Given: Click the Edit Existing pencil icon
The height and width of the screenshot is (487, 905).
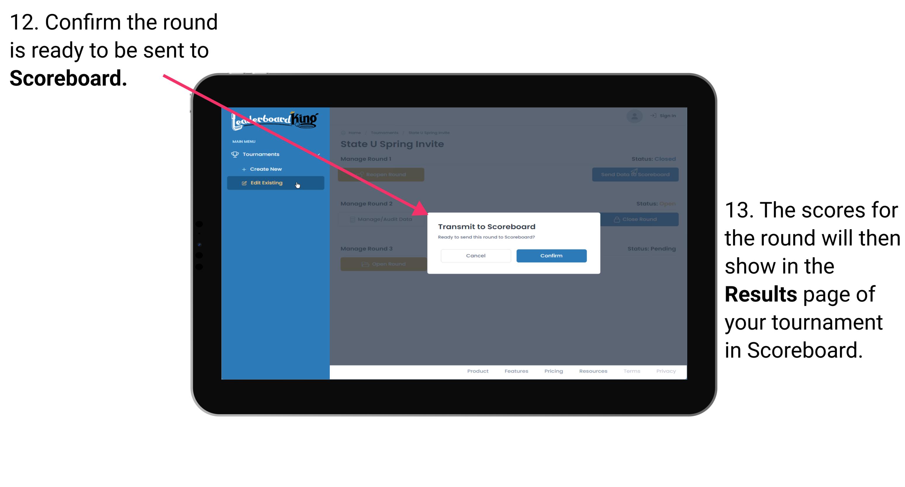Looking at the screenshot, I should 245,183.
